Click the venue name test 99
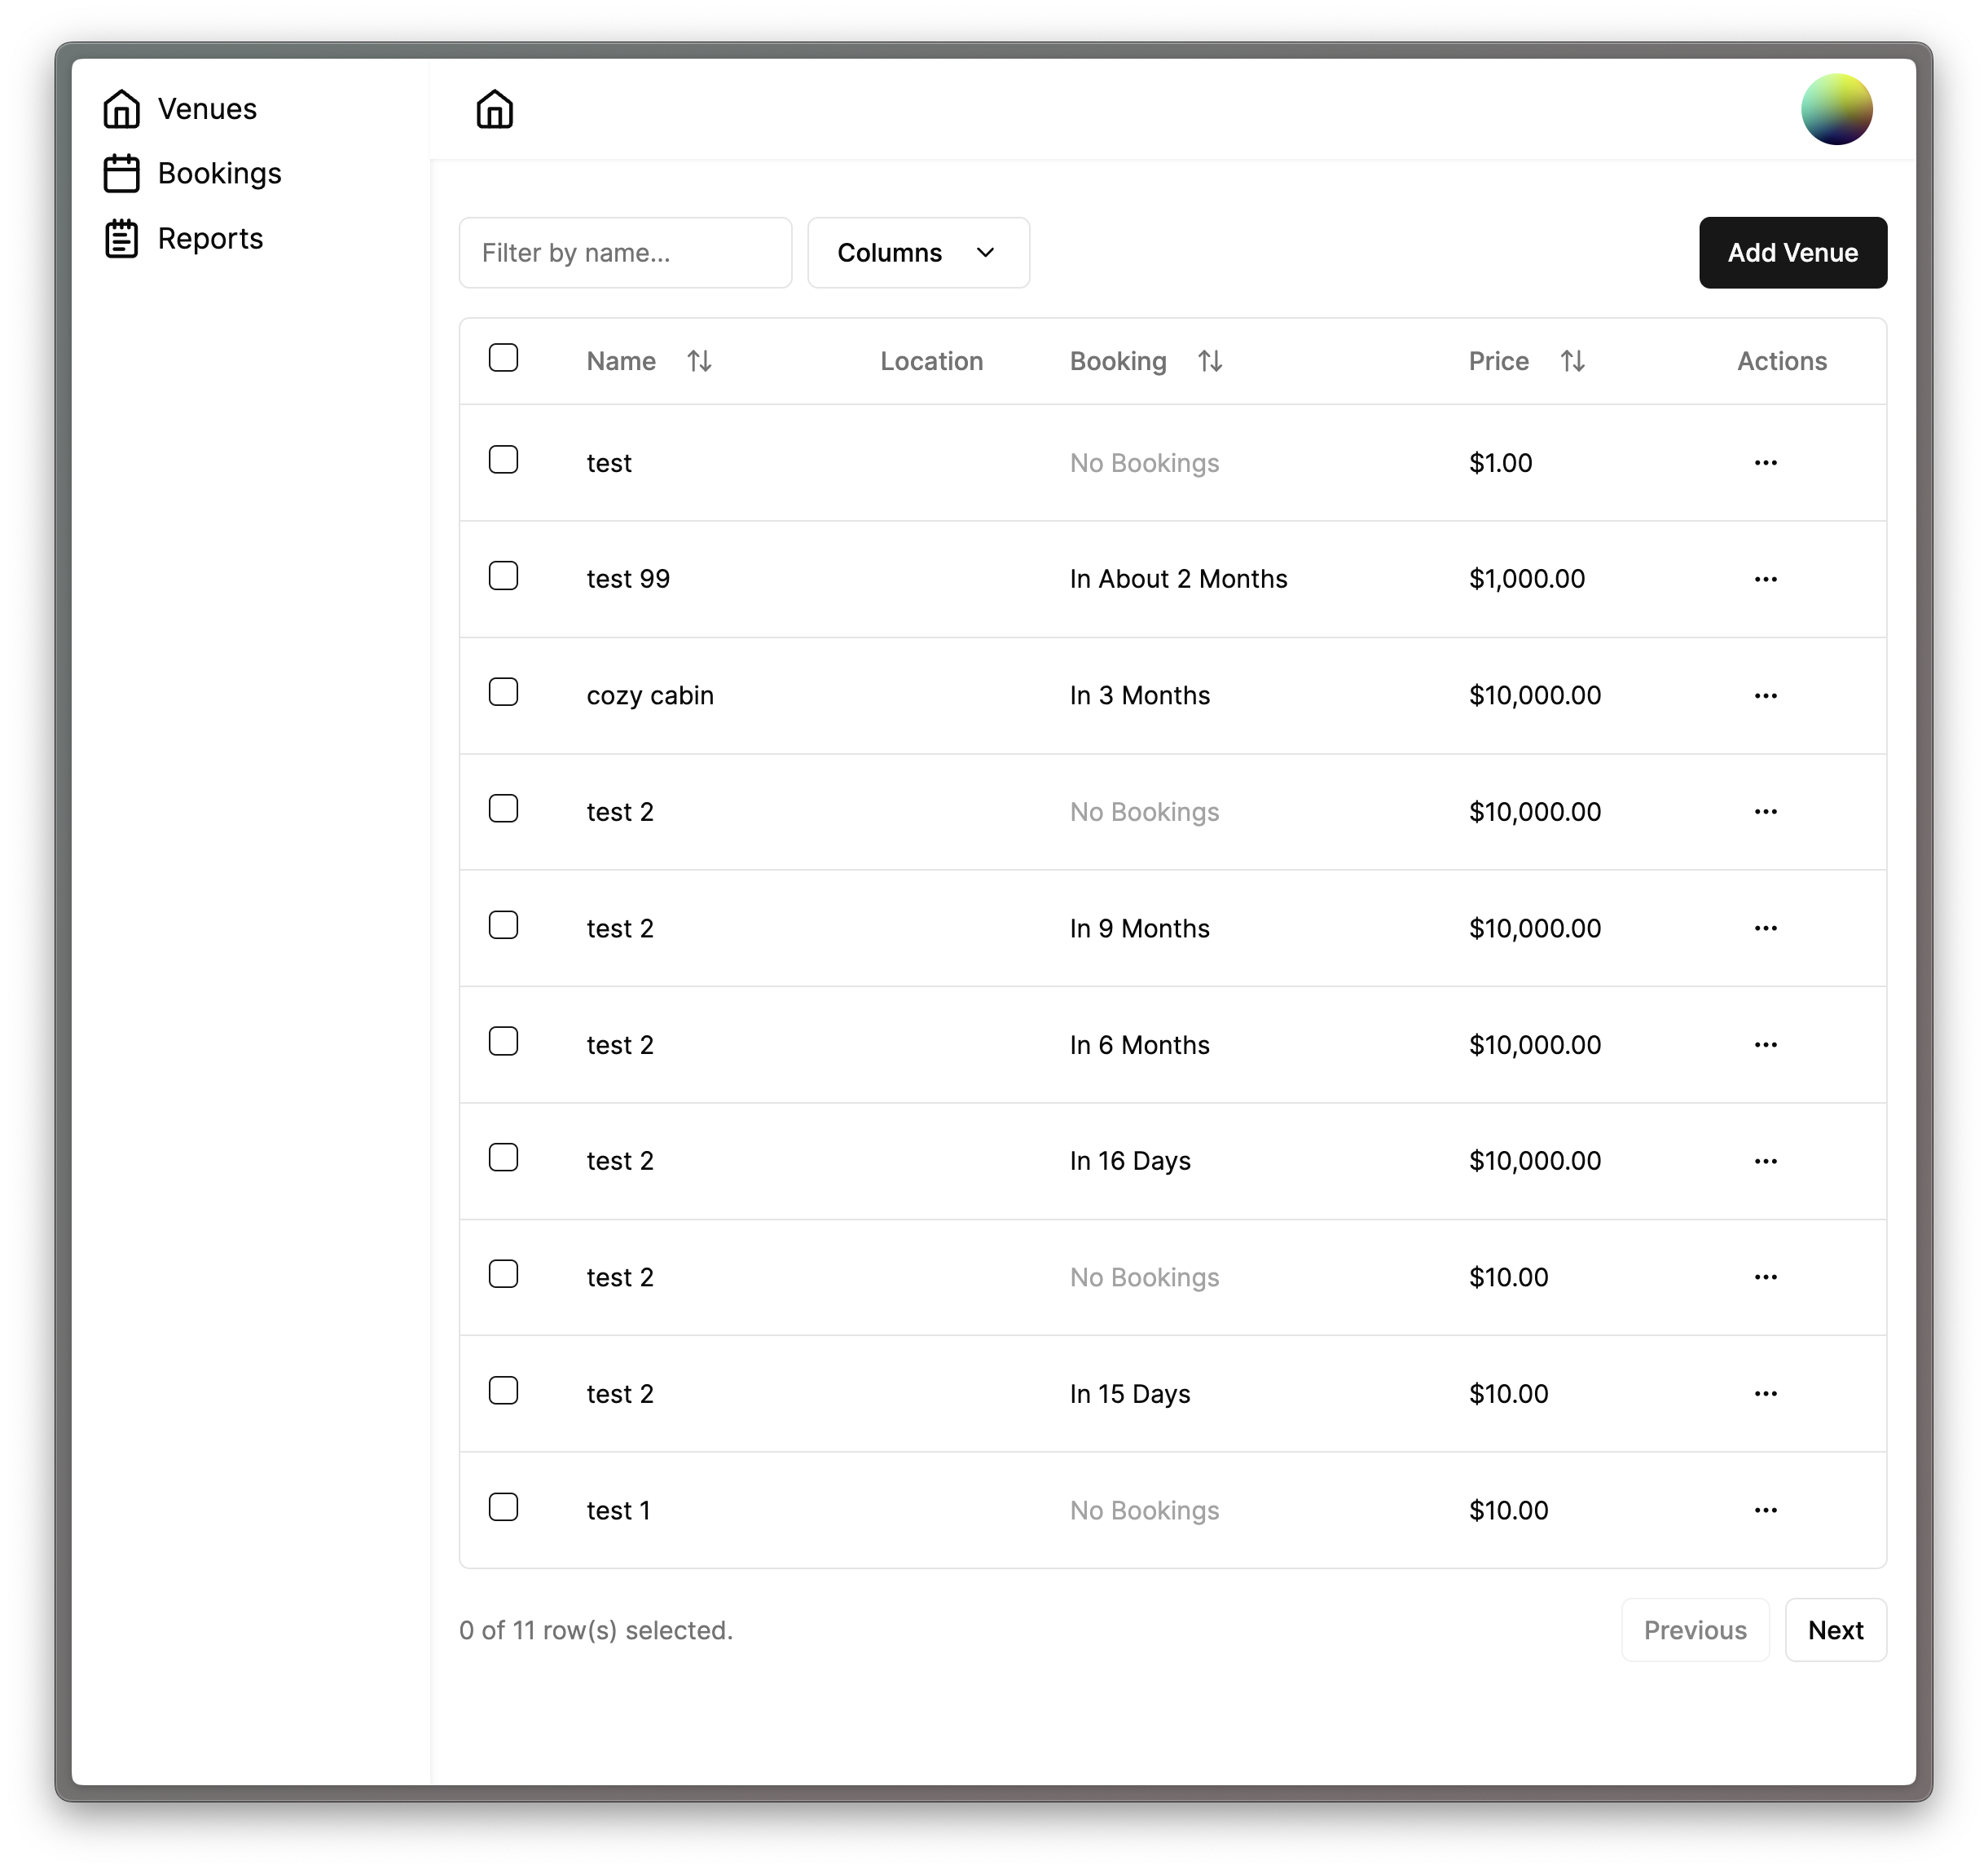This screenshot has height=1870, width=1988. pyautogui.click(x=628, y=580)
